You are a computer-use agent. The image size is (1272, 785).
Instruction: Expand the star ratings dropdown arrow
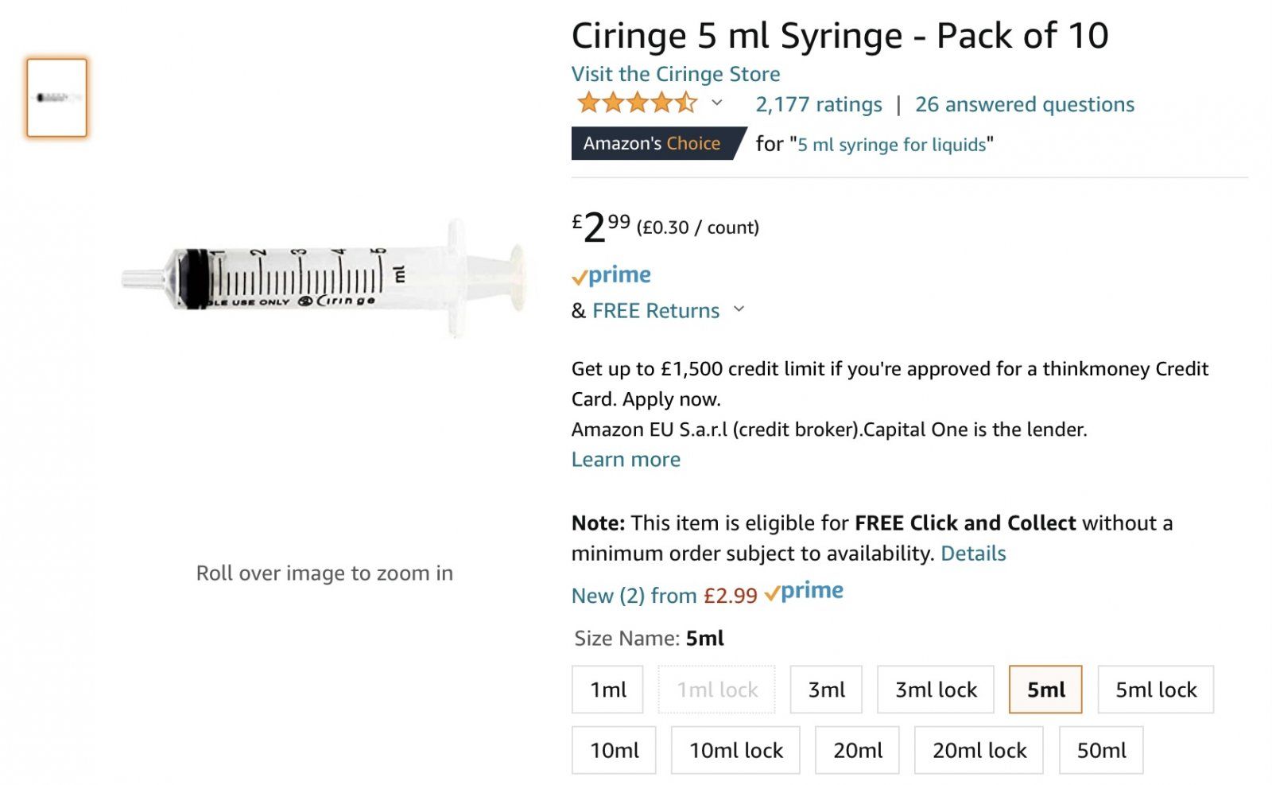pos(716,103)
